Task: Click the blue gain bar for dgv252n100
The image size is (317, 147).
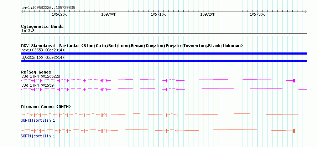Action: 164,61
